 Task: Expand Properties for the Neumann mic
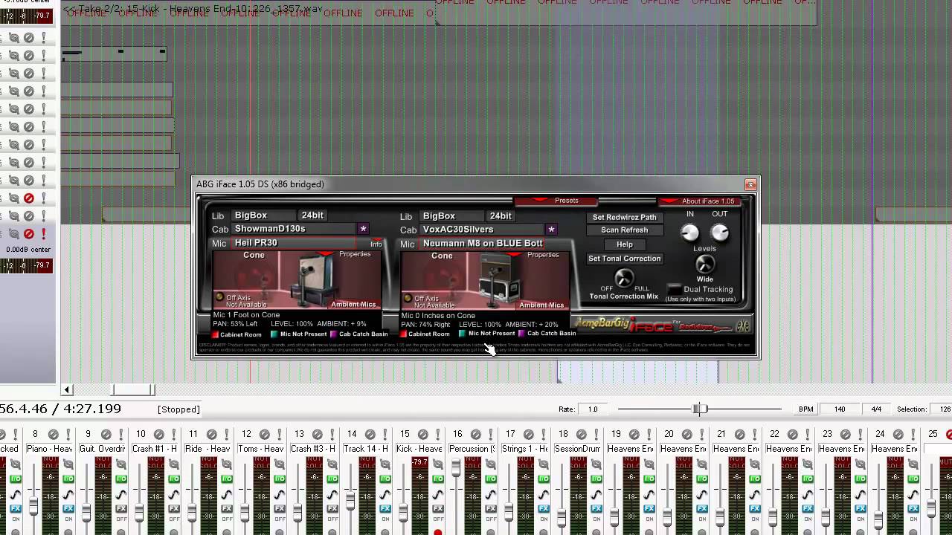543,254
